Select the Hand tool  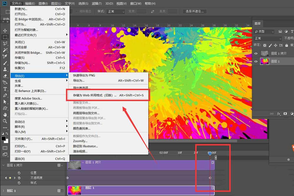[5, 114]
